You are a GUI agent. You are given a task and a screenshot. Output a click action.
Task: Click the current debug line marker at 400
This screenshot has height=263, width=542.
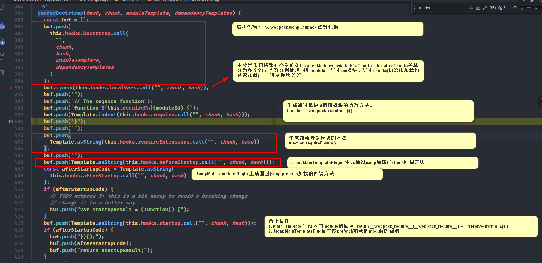pyautogui.click(x=11, y=122)
